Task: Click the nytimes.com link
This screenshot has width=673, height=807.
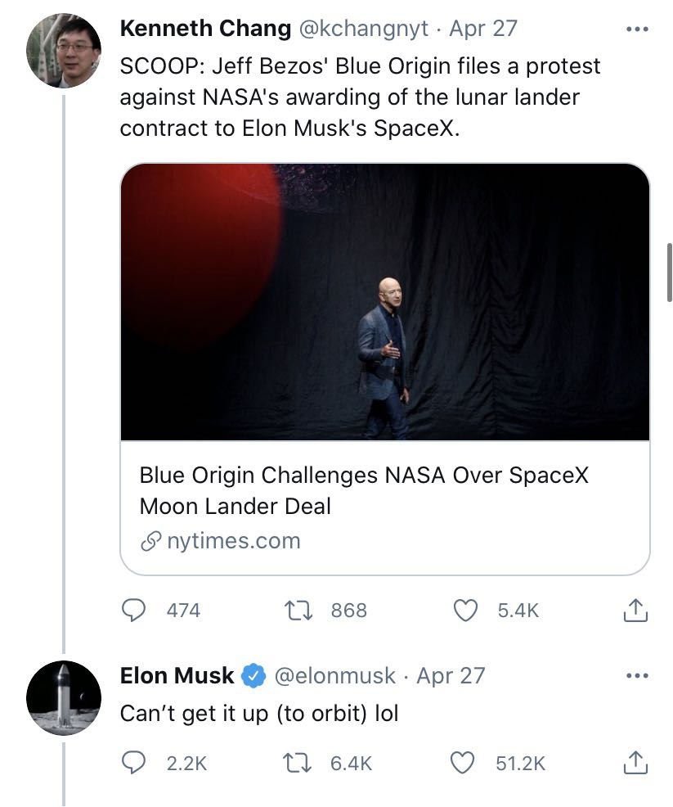Action: point(233,541)
